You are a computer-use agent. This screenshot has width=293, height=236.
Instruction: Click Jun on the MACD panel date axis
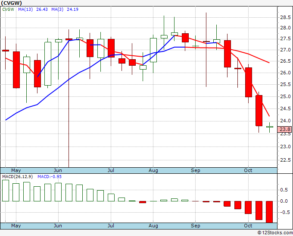click(x=58, y=226)
